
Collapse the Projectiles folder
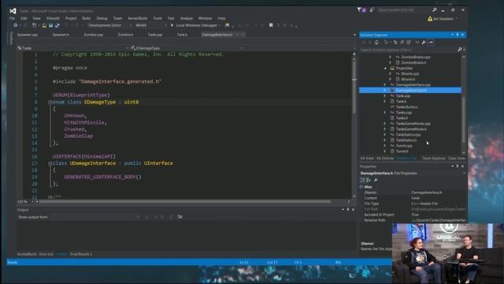pyautogui.click(x=385, y=69)
